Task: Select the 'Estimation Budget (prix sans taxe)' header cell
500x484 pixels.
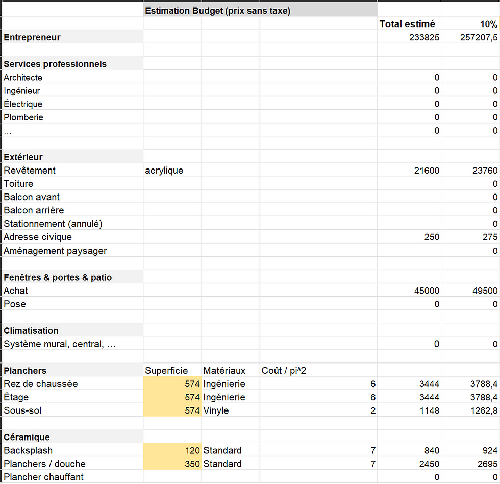Action: point(260,11)
